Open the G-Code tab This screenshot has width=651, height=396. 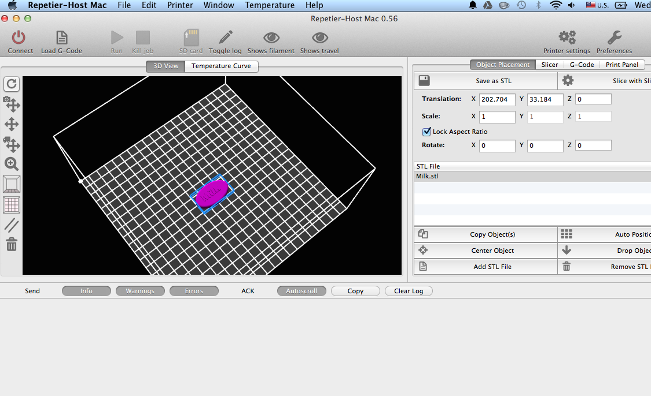(x=582, y=65)
